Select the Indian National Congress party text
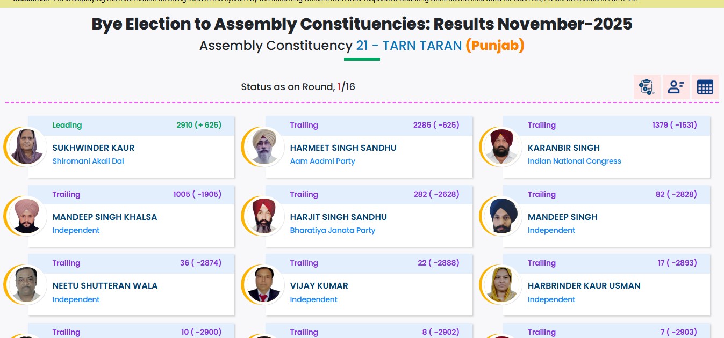Image resolution: width=724 pixels, height=338 pixels. click(574, 161)
